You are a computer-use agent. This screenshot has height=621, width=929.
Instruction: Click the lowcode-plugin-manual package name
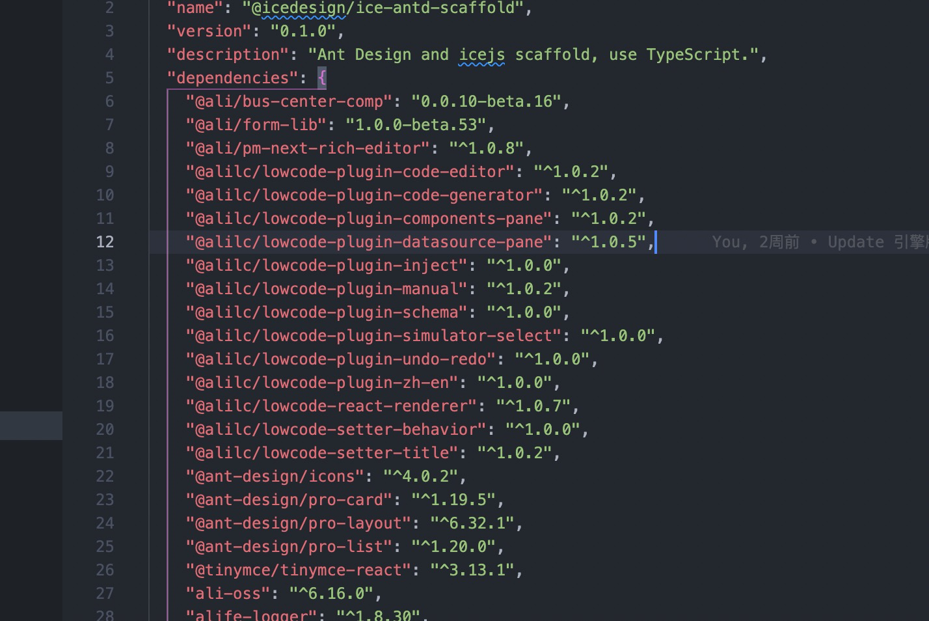[327, 289]
